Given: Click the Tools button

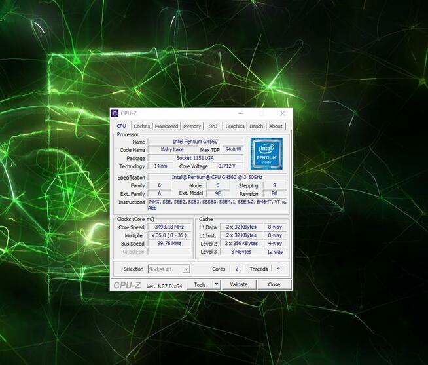Looking at the screenshot, I should 200,284.
